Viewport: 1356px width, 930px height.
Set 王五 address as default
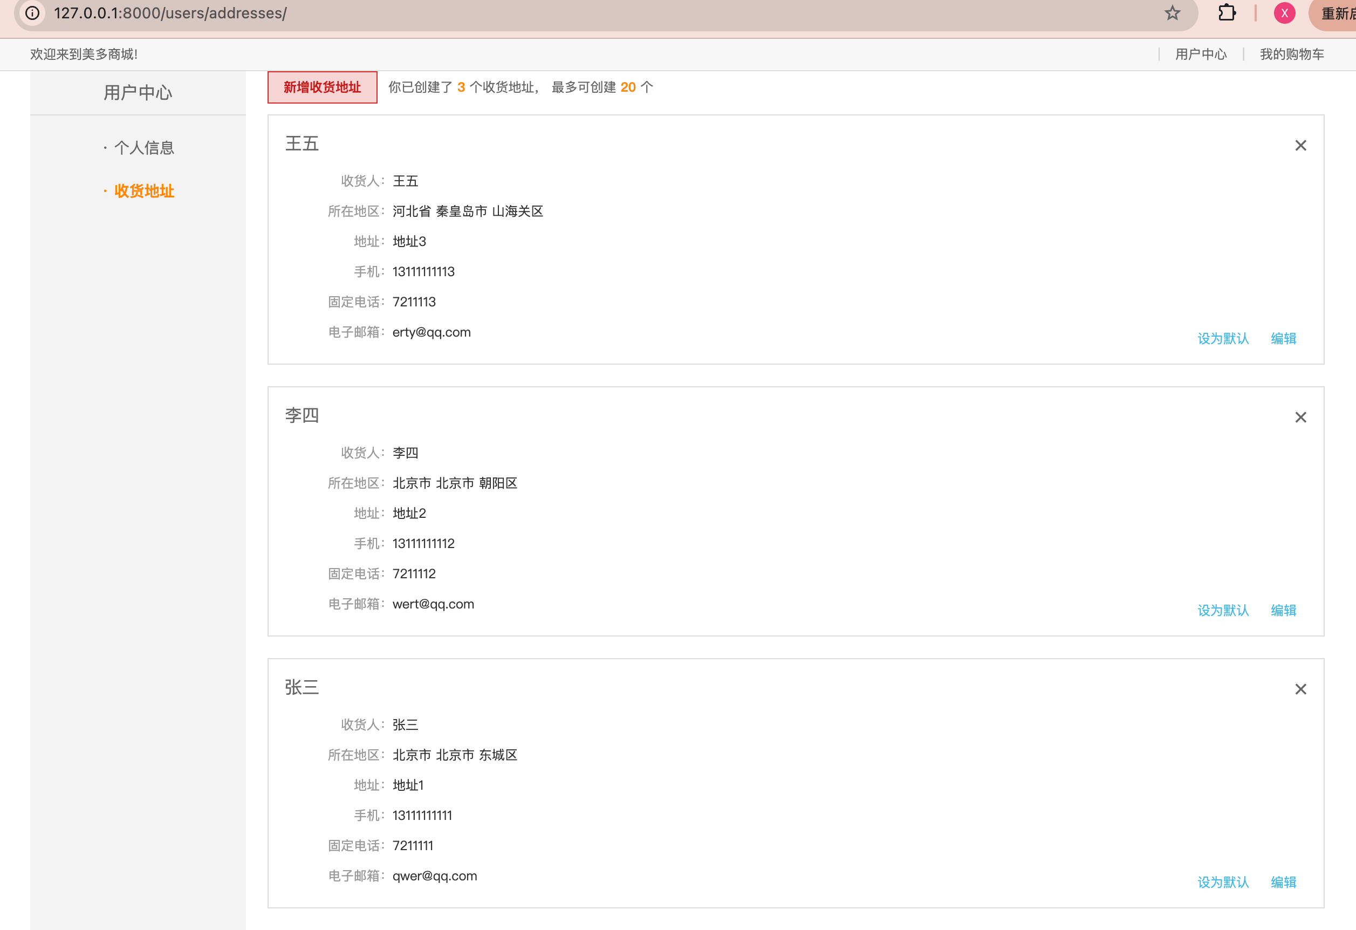point(1223,338)
